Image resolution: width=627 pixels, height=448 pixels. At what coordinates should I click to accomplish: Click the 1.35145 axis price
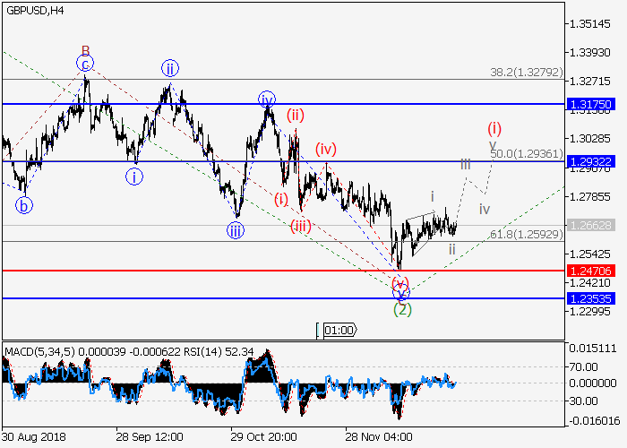(x=590, y=24)
